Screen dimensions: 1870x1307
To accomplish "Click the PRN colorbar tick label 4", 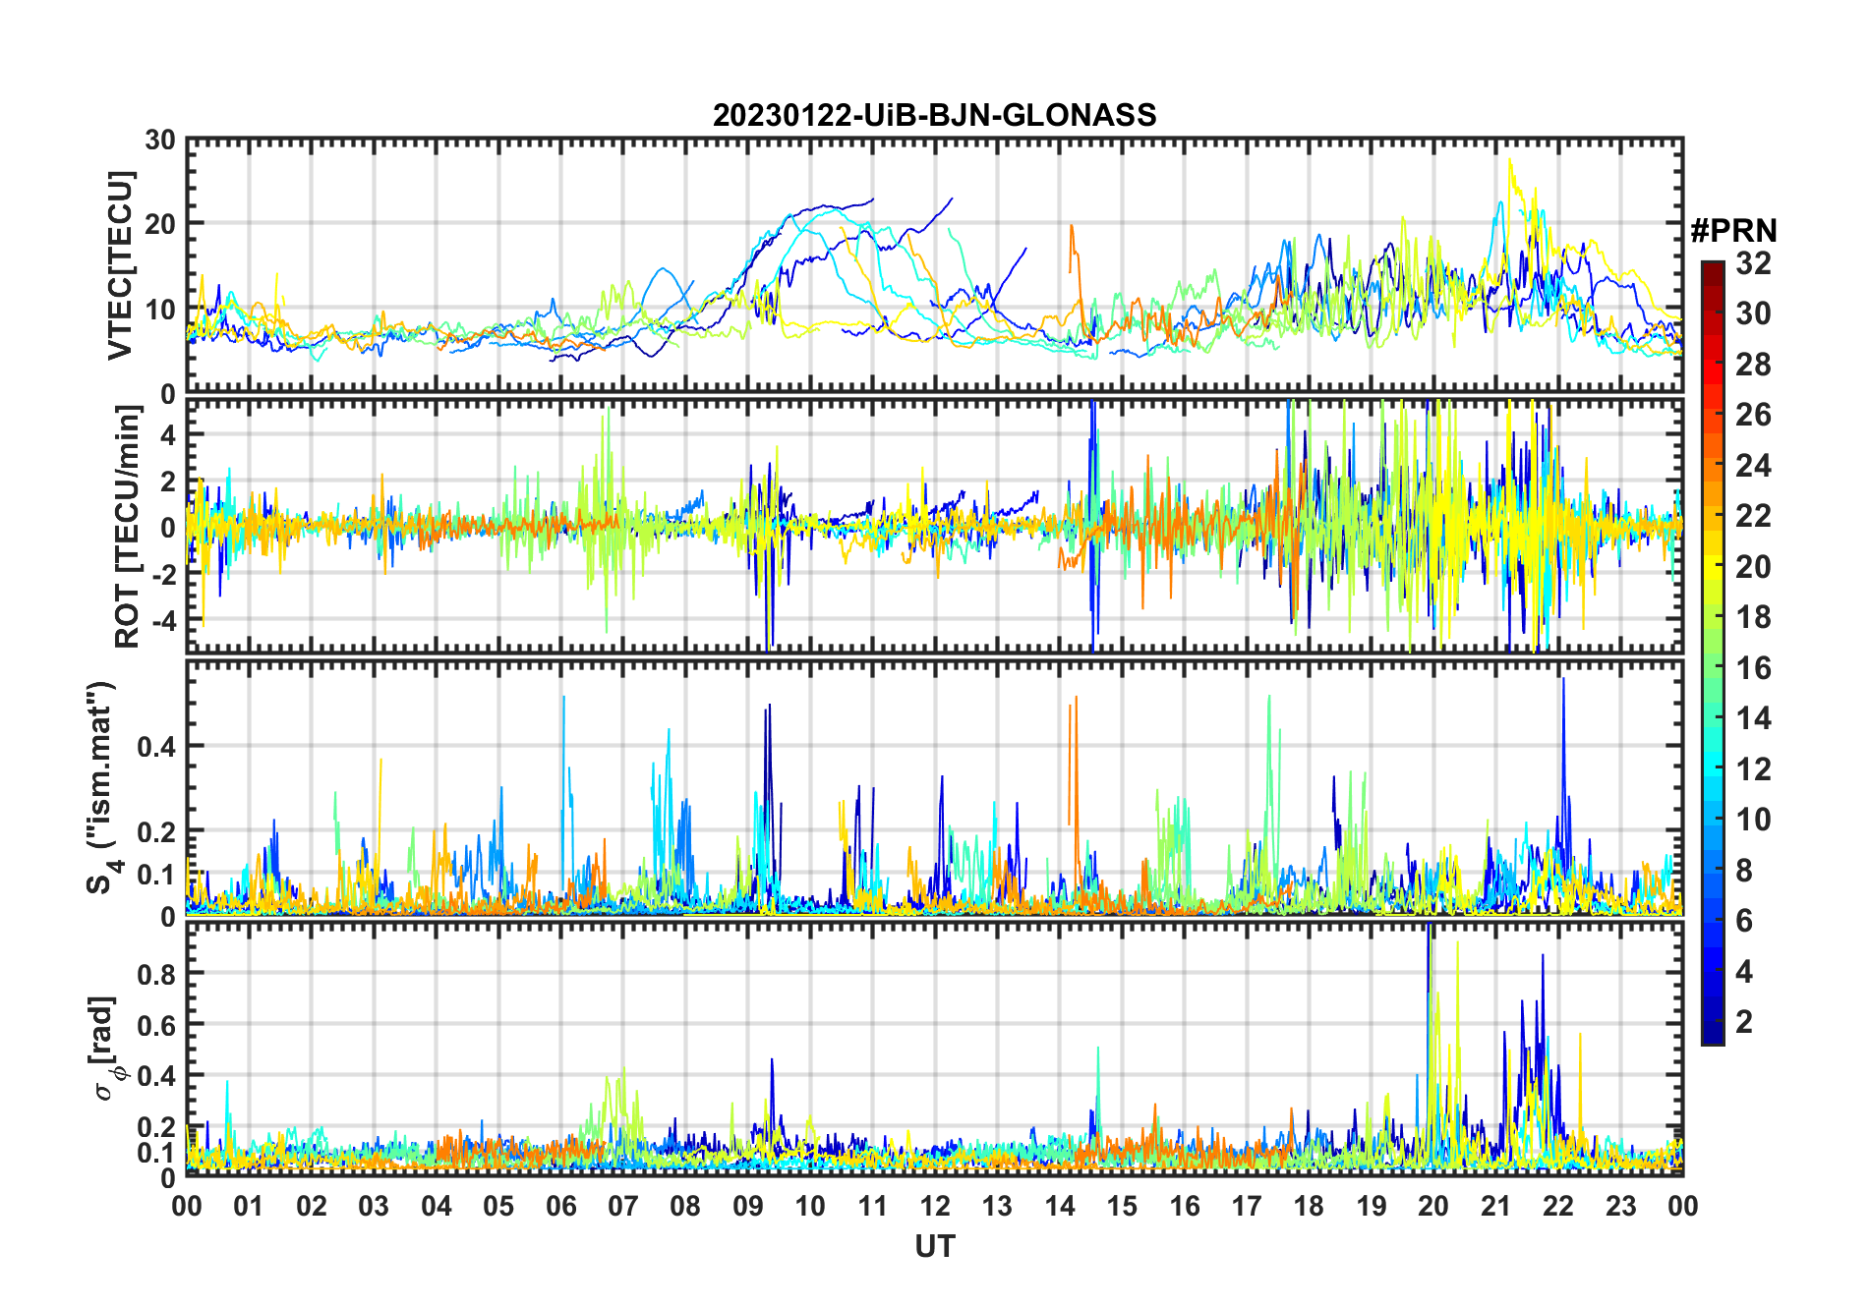I will coord(1745,971).
